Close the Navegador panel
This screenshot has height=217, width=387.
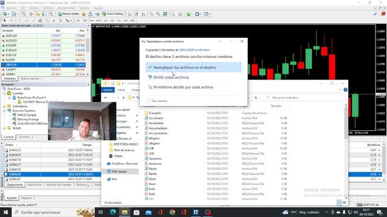pyautogui.click(x=89, y=84)
